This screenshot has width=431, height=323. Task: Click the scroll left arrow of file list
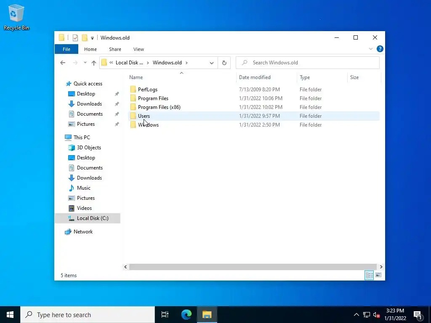pos(125,267)
